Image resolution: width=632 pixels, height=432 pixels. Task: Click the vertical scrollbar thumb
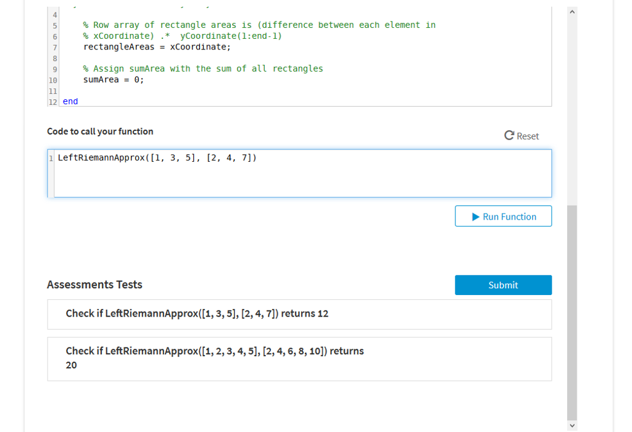coord(572,309)
